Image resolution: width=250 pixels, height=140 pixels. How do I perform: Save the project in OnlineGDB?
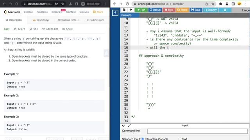pos(196,10)
